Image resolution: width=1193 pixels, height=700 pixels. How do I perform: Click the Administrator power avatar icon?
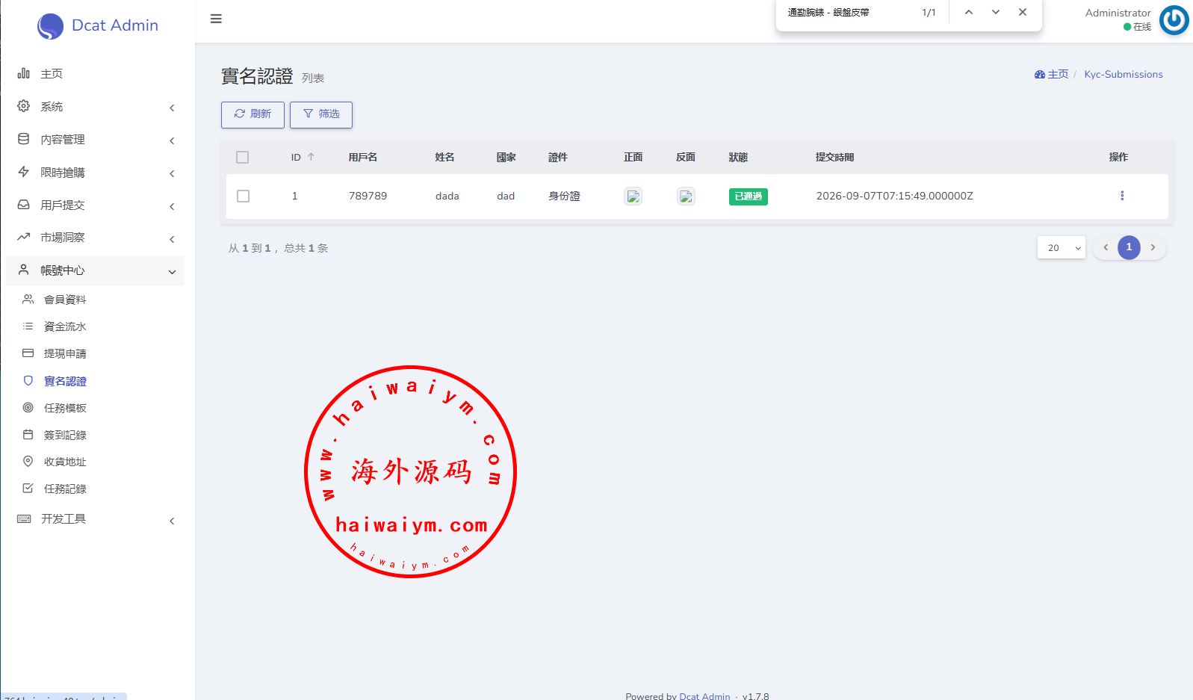[x=1174, y=20]
